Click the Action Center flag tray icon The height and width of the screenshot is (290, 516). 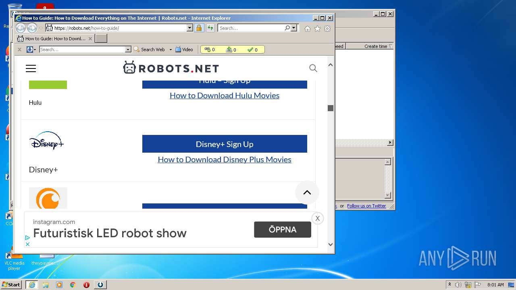(x=478, y=285)
